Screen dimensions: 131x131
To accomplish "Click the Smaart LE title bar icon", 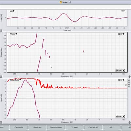I will pos(61,2).
